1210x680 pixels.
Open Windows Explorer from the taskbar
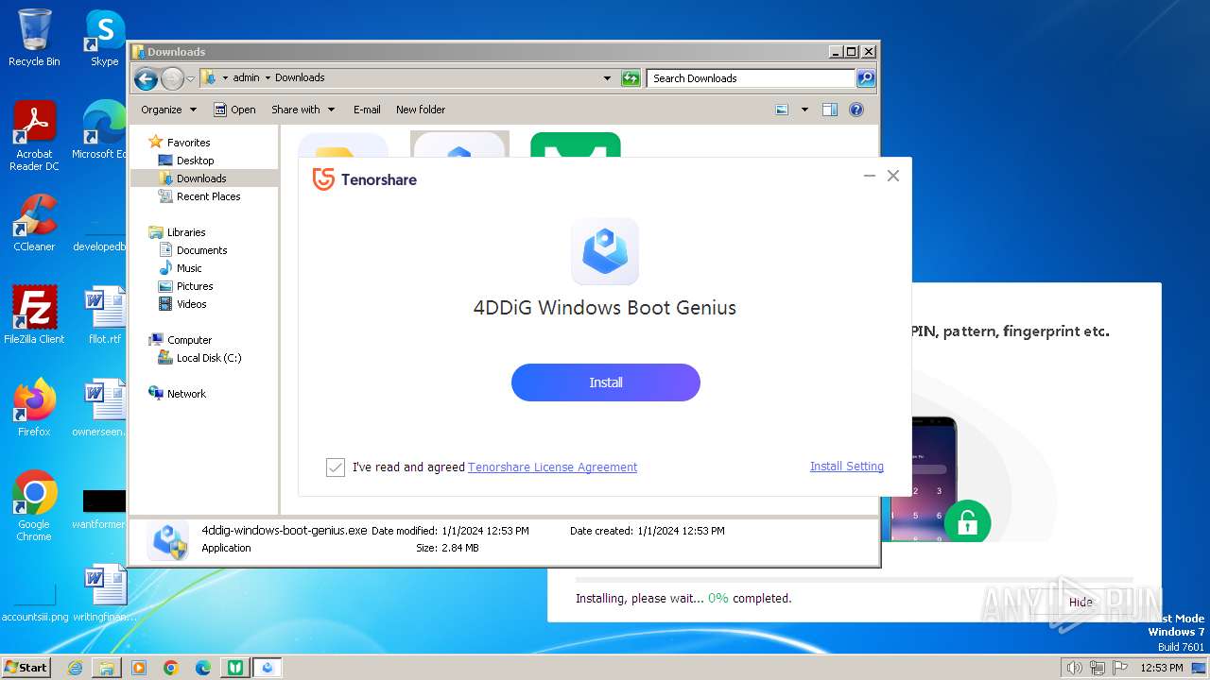[107, 668]
